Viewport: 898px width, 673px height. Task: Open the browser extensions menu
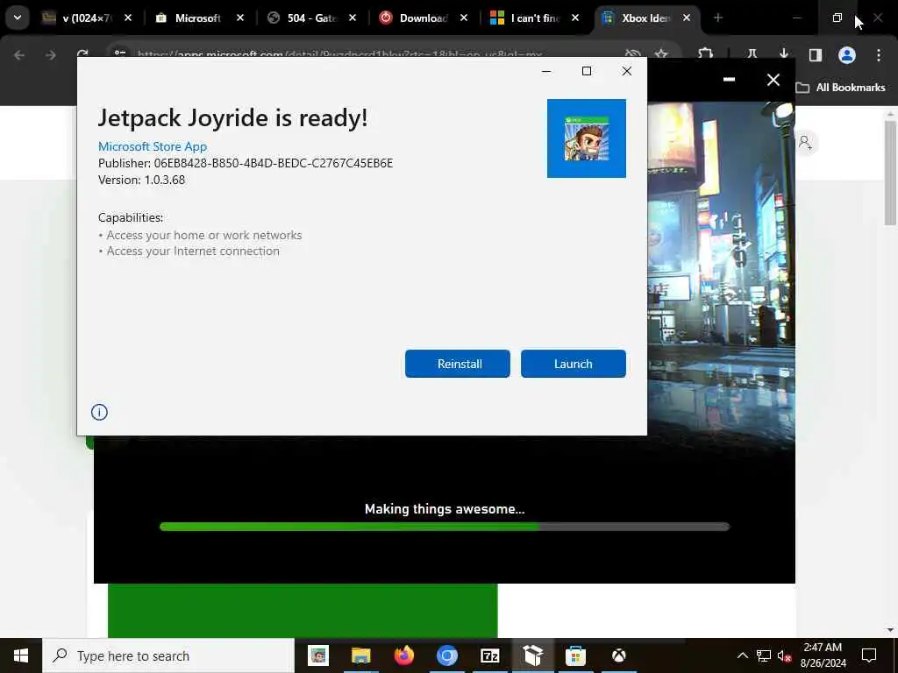point(705,53)
